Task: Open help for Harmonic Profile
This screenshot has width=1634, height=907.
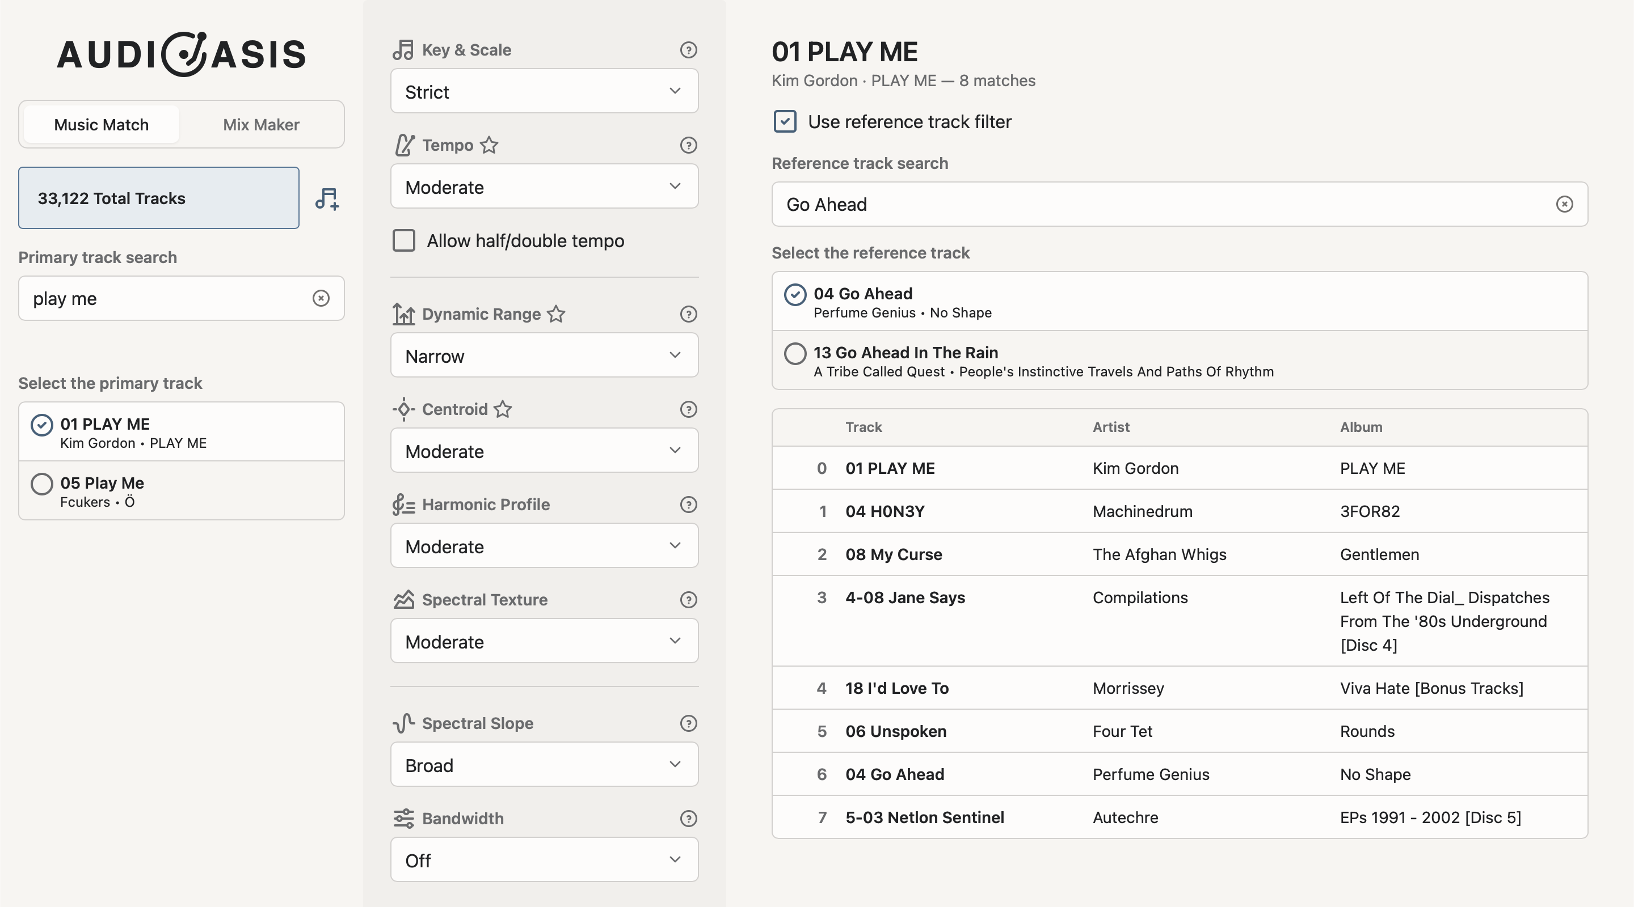Action: coord(688,505)
